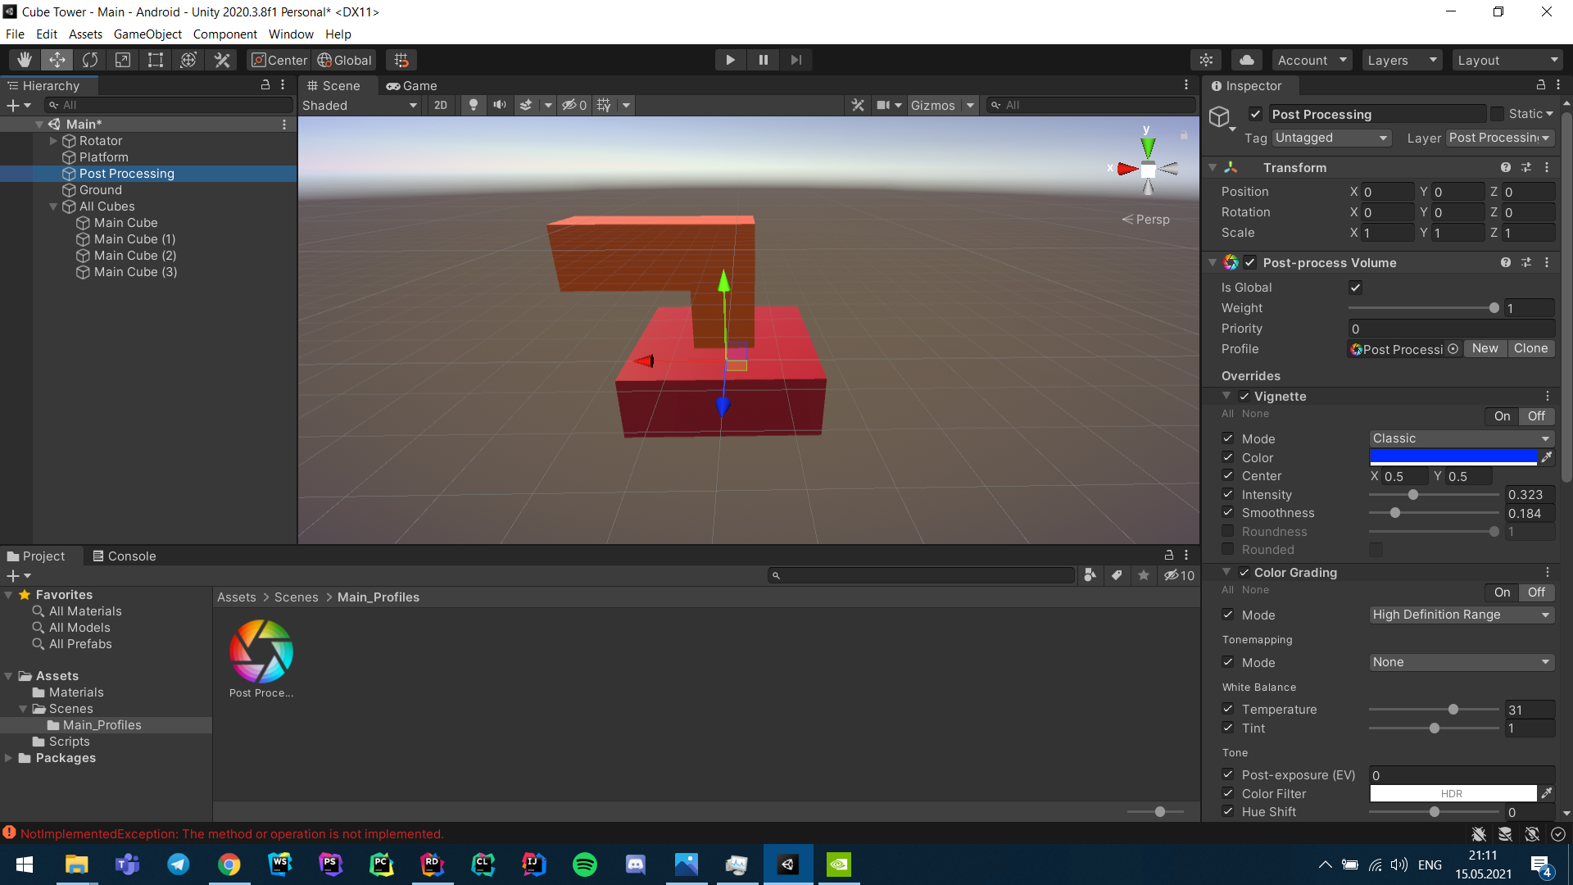Toggle scene audio speaker icon
The image size is (1573, 885).
click(x=499, y=105)
